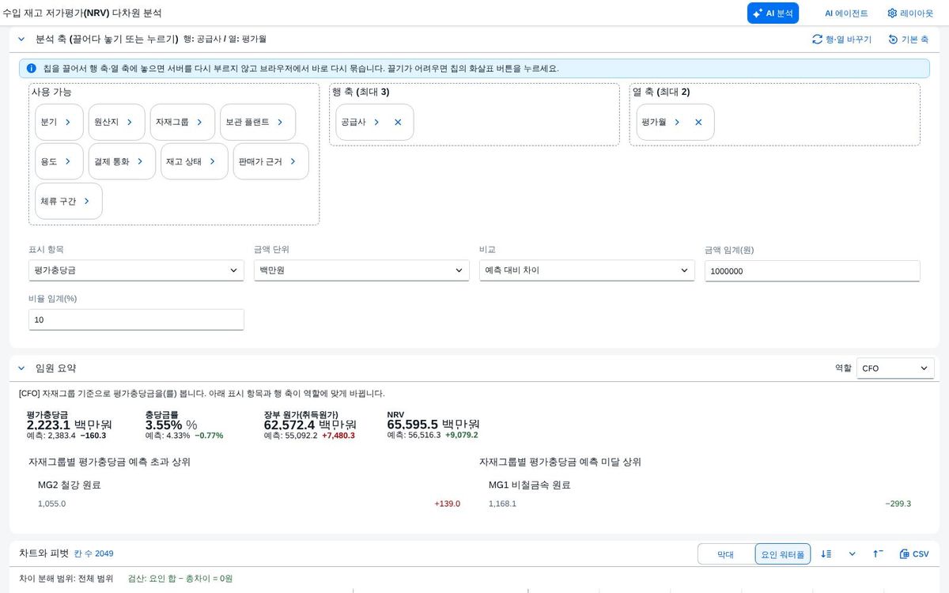The width and height of the screenshot is (949, 593).
Task: Click the arrow on the 원산지 chip
Action: pyautogui.click(x=130, y=123)
